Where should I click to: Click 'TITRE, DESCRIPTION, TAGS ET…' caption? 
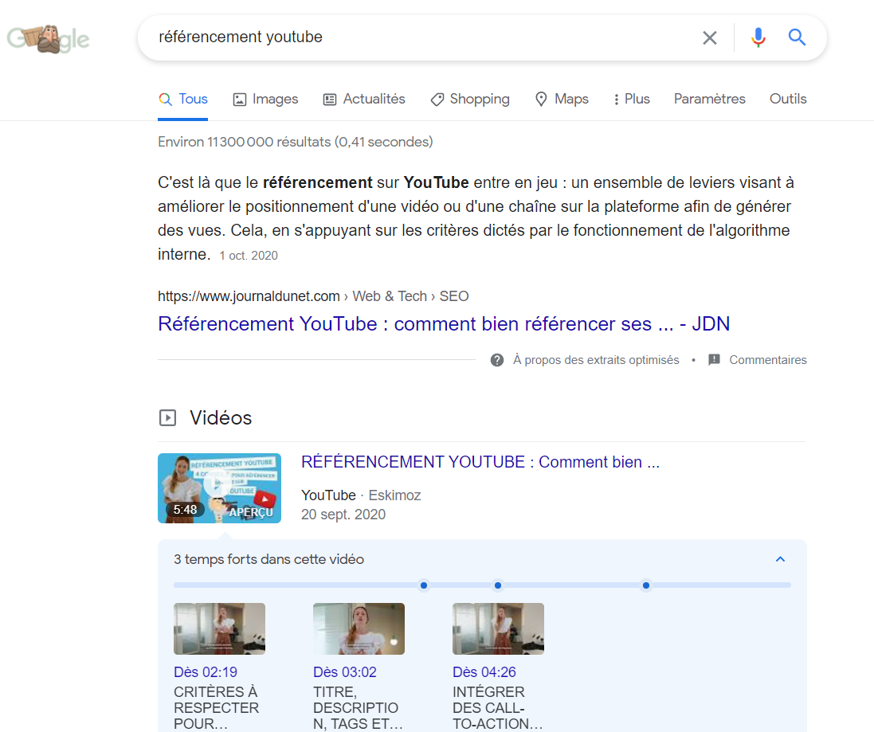pos(358,708)
